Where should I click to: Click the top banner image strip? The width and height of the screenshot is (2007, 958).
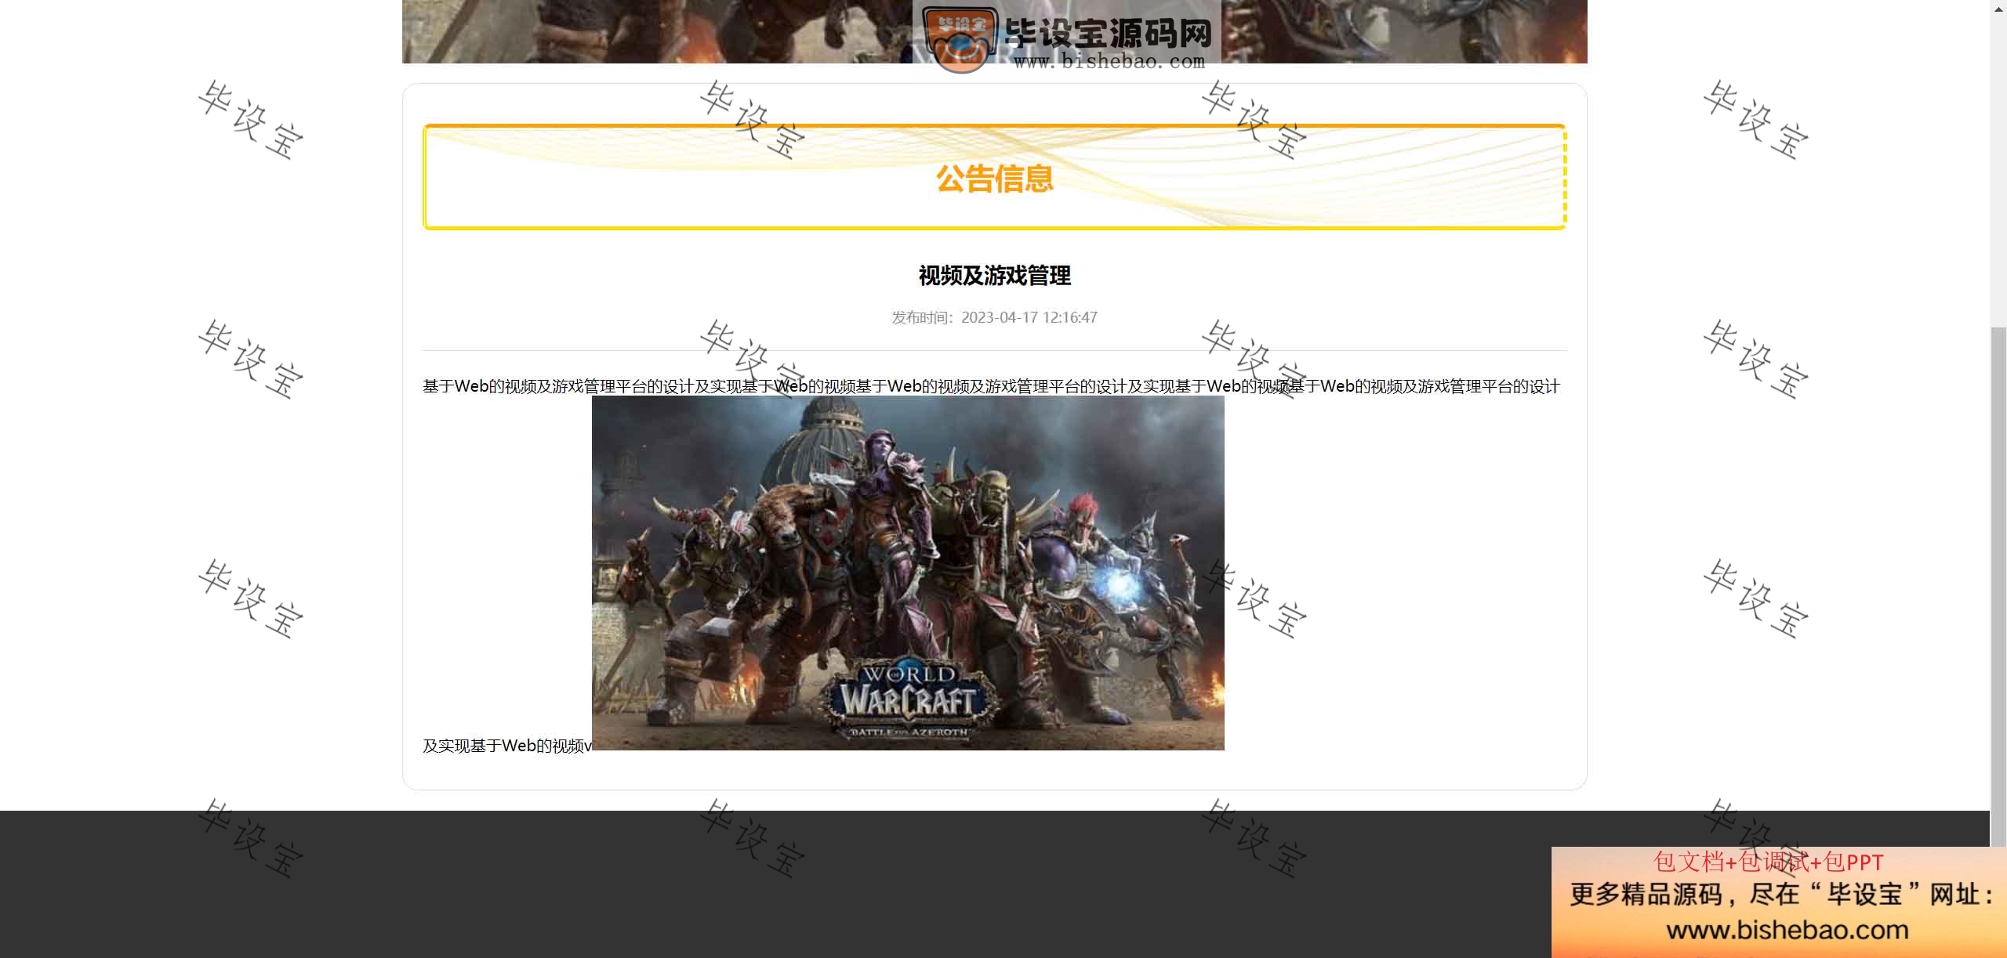[x=994, y=31]
